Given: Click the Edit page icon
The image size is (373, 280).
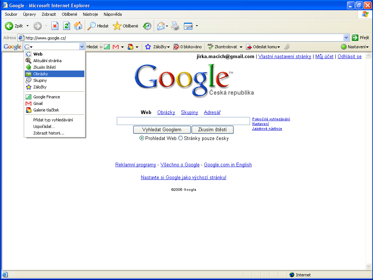Looking at the screenshot, I should pos(188,26).
